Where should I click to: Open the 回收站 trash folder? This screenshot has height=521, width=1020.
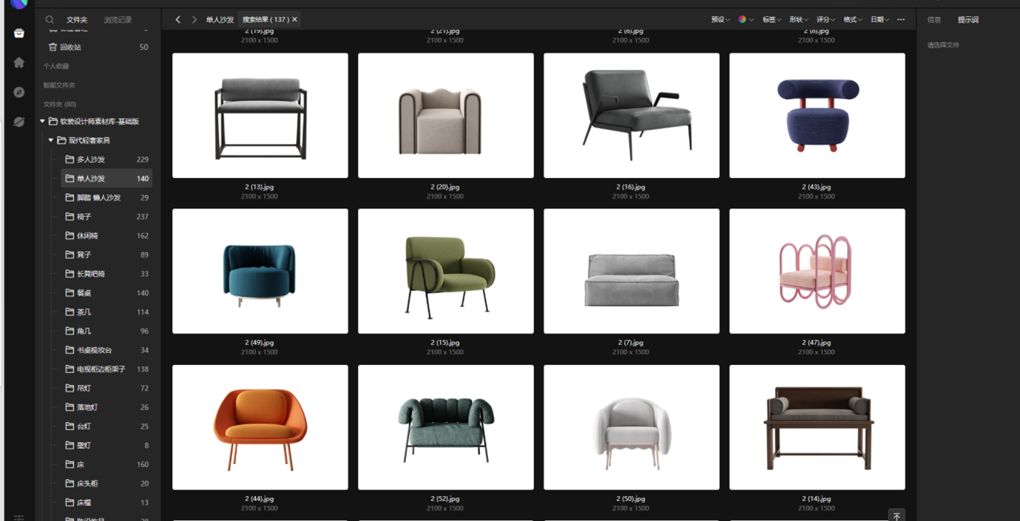click(70, 48)
